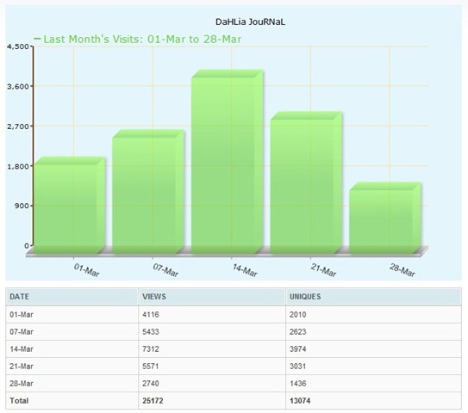Select the tallest 14-Mar bar
This screenshot has width=468, height=413.
pyautogui.click(x=228, y=162)
